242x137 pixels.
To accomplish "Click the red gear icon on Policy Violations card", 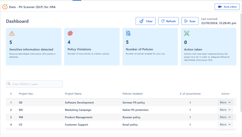I will point(70,34).
